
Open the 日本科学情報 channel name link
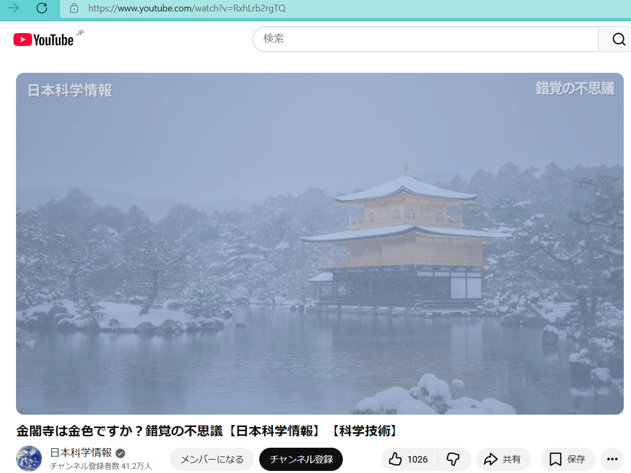click(81, 453)
